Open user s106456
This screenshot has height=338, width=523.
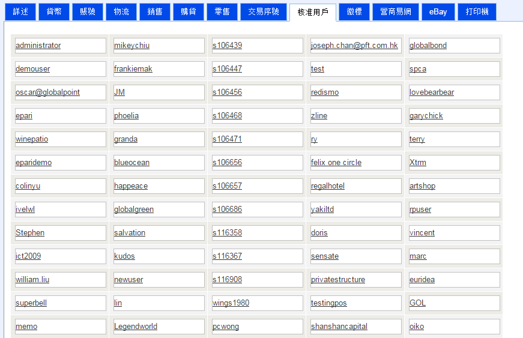pyautogui.click(x=227, y=92)
